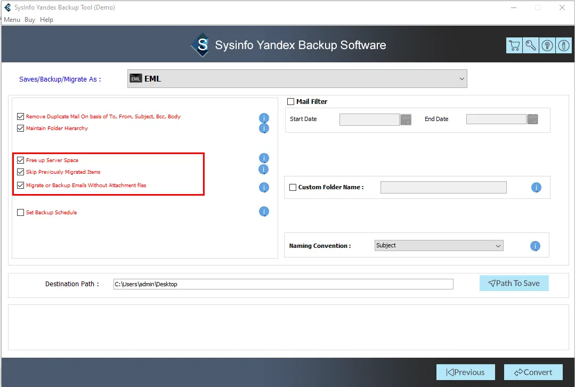Open End Date calendar picker icon
The width and height of the screenshot is (575, 387).
click(x=532, y=119)
